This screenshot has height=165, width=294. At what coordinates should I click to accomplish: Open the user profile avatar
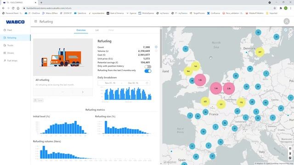pos(287,22)
